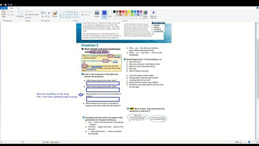Open the Contorno outline dropdown
The image size is (259, 146).
point(87,12)
